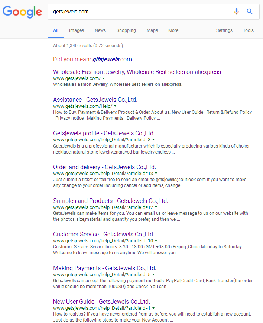Click snippet about PayPal, Credit Card payment methods

pos(153,284)
